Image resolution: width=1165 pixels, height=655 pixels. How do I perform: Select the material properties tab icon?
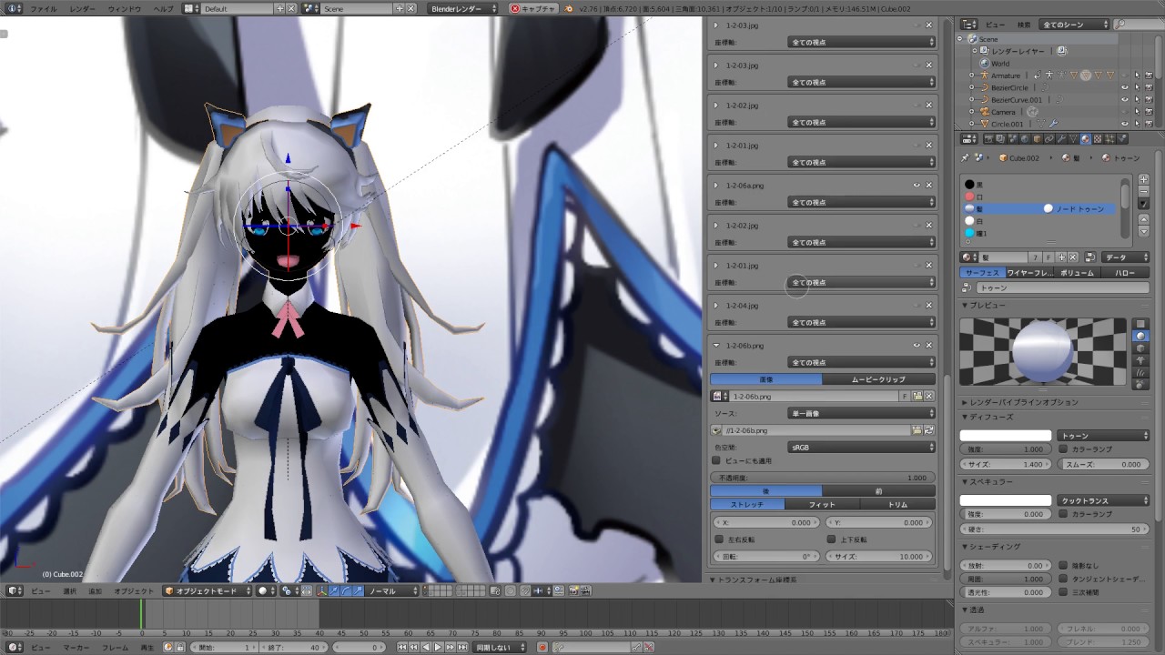pyautogui.click(x=1085, y=138)
